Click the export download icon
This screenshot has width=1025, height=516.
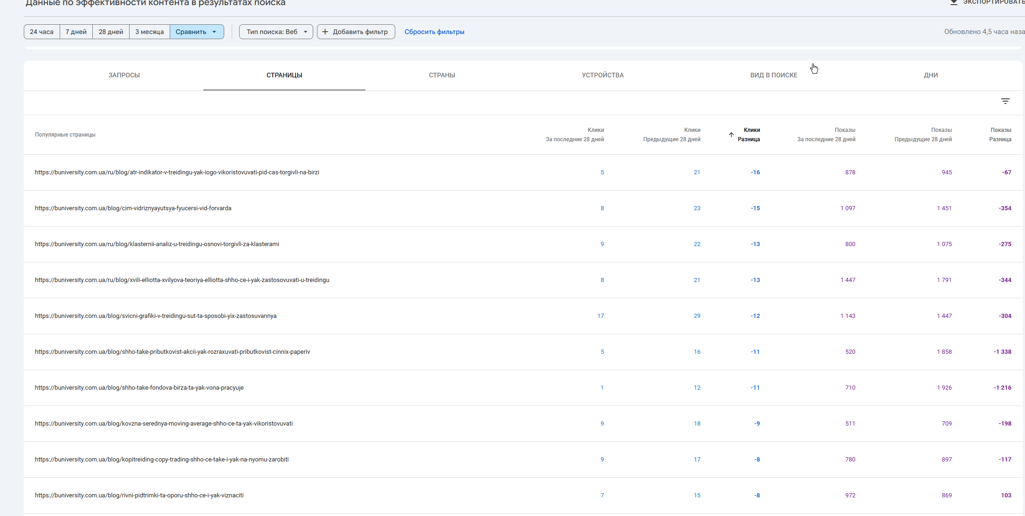tap(954, 2)
